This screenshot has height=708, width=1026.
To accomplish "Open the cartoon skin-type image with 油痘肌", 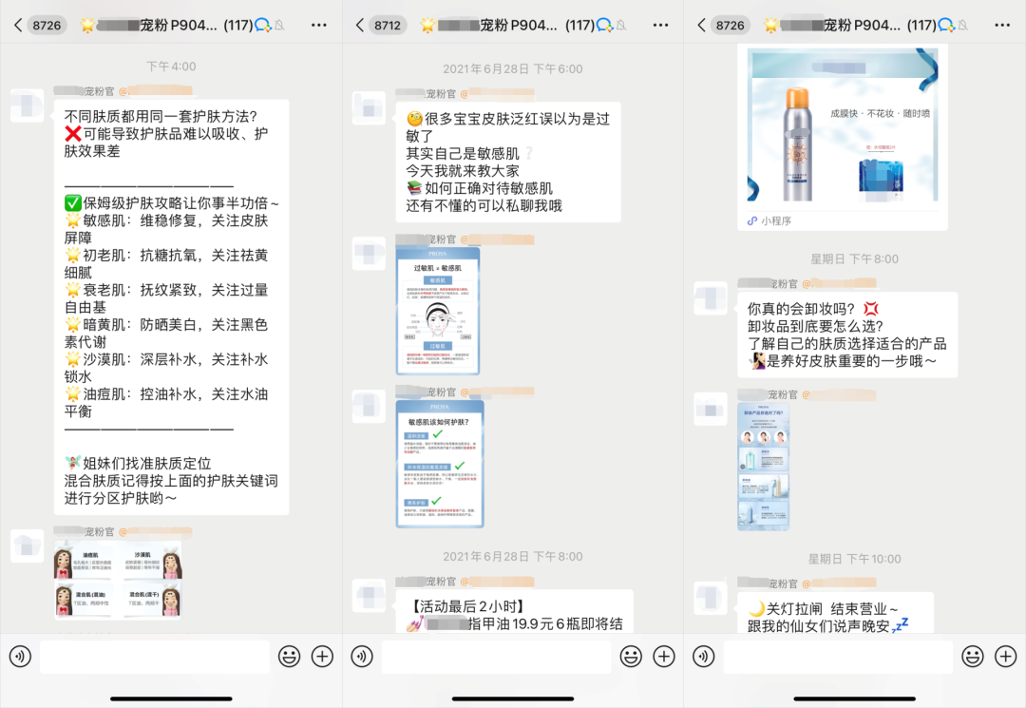I will click(118, 580).
